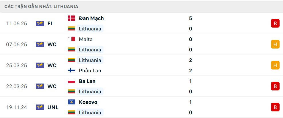Image resolution: width=283 pixels, height=118 pixels.
Task: Click the Poland flag beside Ba Lan
Action: [71, 81]
